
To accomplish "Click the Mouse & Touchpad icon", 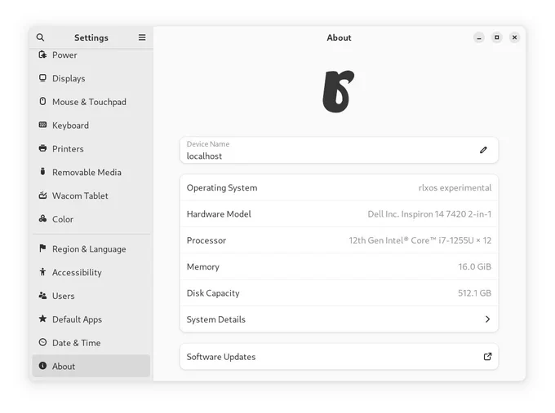I will pos(42,101).
